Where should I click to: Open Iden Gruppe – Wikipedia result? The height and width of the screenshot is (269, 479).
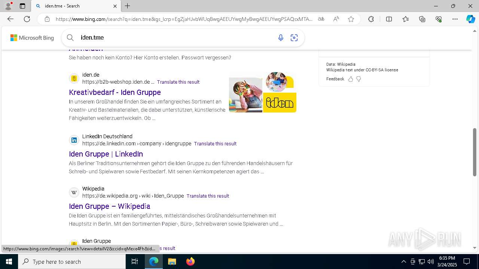tap(110, 206)
